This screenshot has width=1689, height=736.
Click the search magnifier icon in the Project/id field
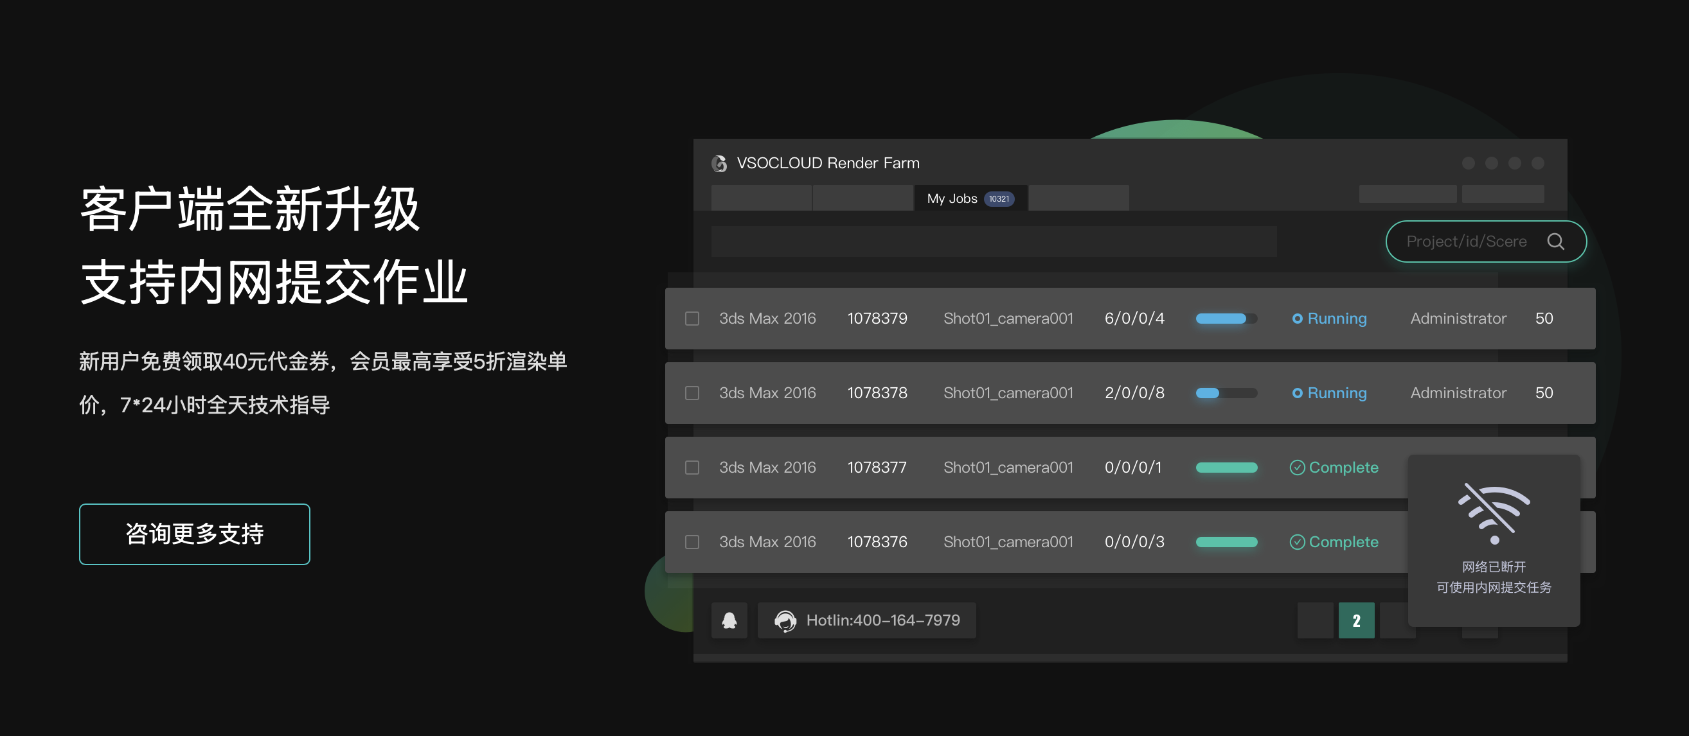click(x=1557, y=241)
